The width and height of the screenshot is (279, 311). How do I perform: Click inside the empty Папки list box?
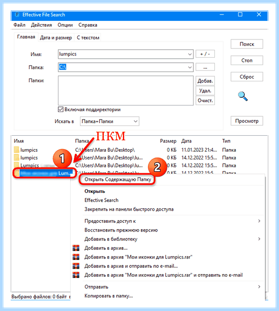(126, 91)
